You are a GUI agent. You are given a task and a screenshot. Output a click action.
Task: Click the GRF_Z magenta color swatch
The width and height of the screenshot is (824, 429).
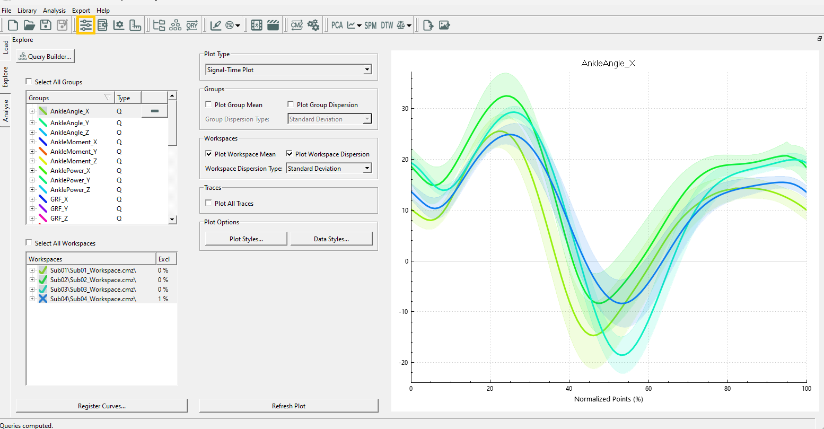click(x=43, y=218)
